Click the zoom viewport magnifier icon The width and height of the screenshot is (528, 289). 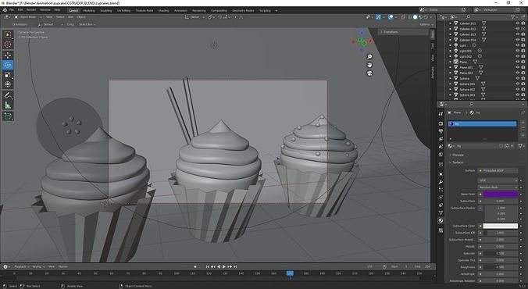(369, 56)
